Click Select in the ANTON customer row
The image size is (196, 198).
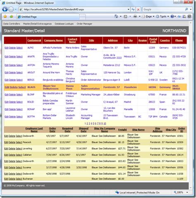click(x=19, y=65)
